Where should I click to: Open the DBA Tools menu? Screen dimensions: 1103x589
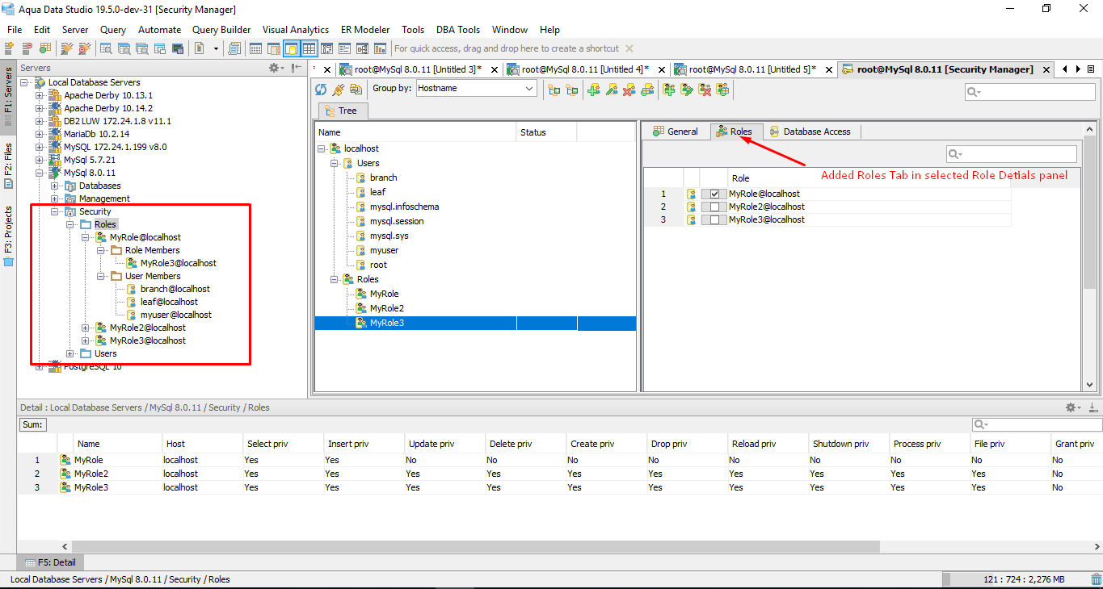point(458,30)
